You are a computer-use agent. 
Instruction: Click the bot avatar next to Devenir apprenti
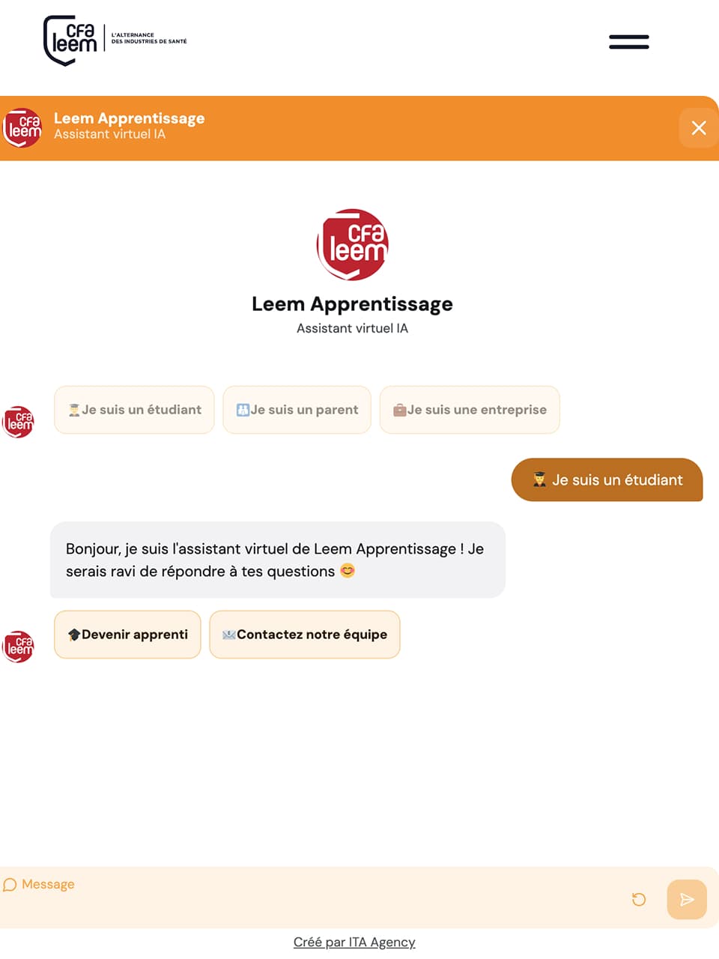19,647
